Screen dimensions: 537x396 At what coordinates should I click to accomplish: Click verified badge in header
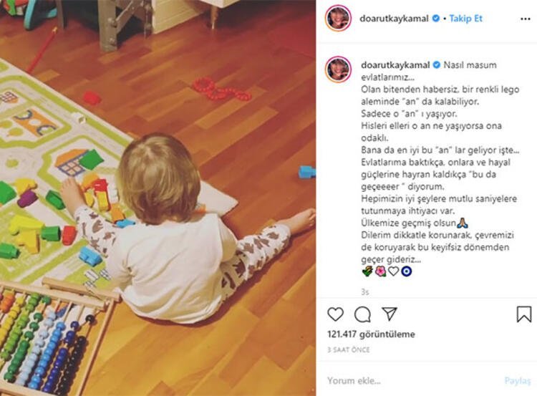click(x=435, y=18)
